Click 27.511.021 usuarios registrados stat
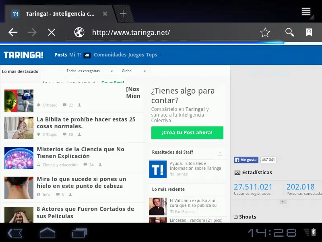 click(253, 189)
